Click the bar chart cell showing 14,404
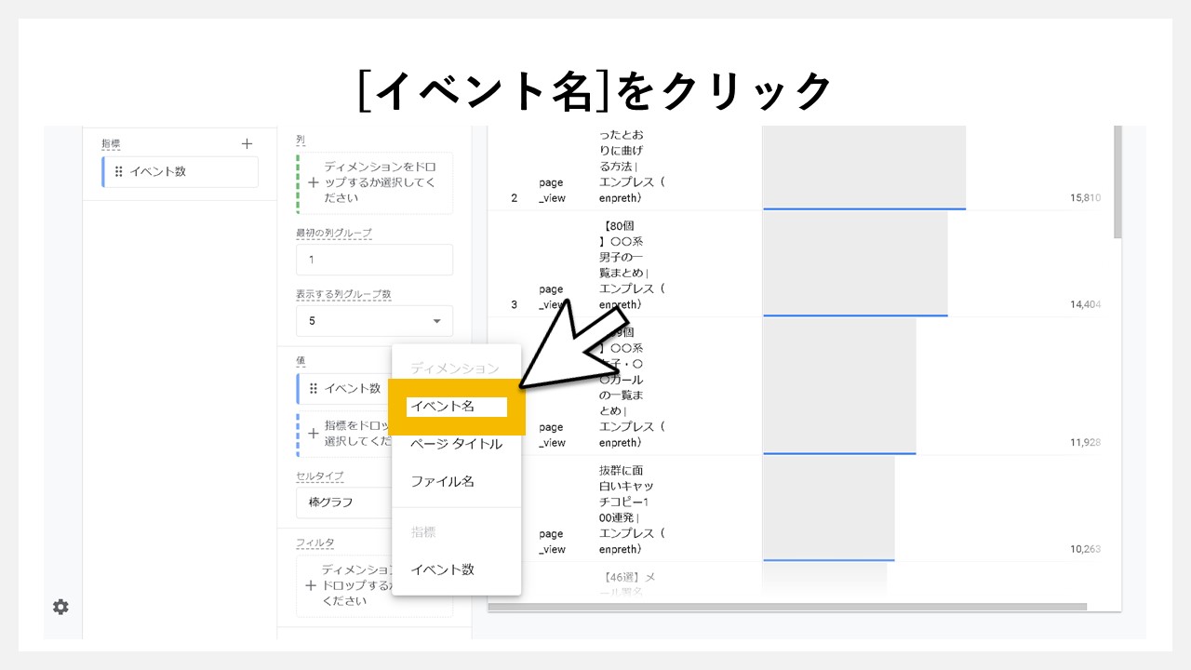Viewport: 1191px width, 670px height. click(855, 263)
